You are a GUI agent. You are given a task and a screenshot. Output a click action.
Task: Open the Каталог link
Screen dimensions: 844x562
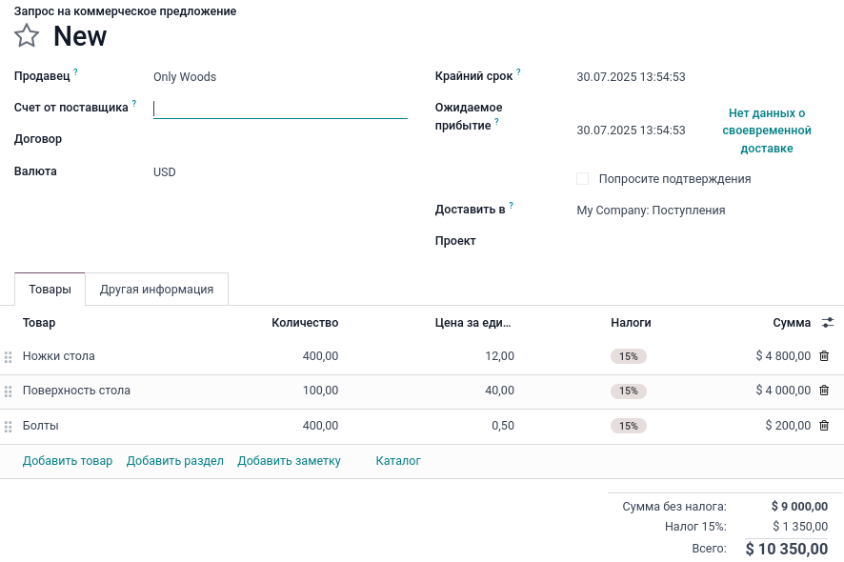click(398, 461)
